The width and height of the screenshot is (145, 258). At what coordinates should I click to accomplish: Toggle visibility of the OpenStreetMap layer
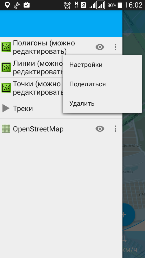coord(100,129)
